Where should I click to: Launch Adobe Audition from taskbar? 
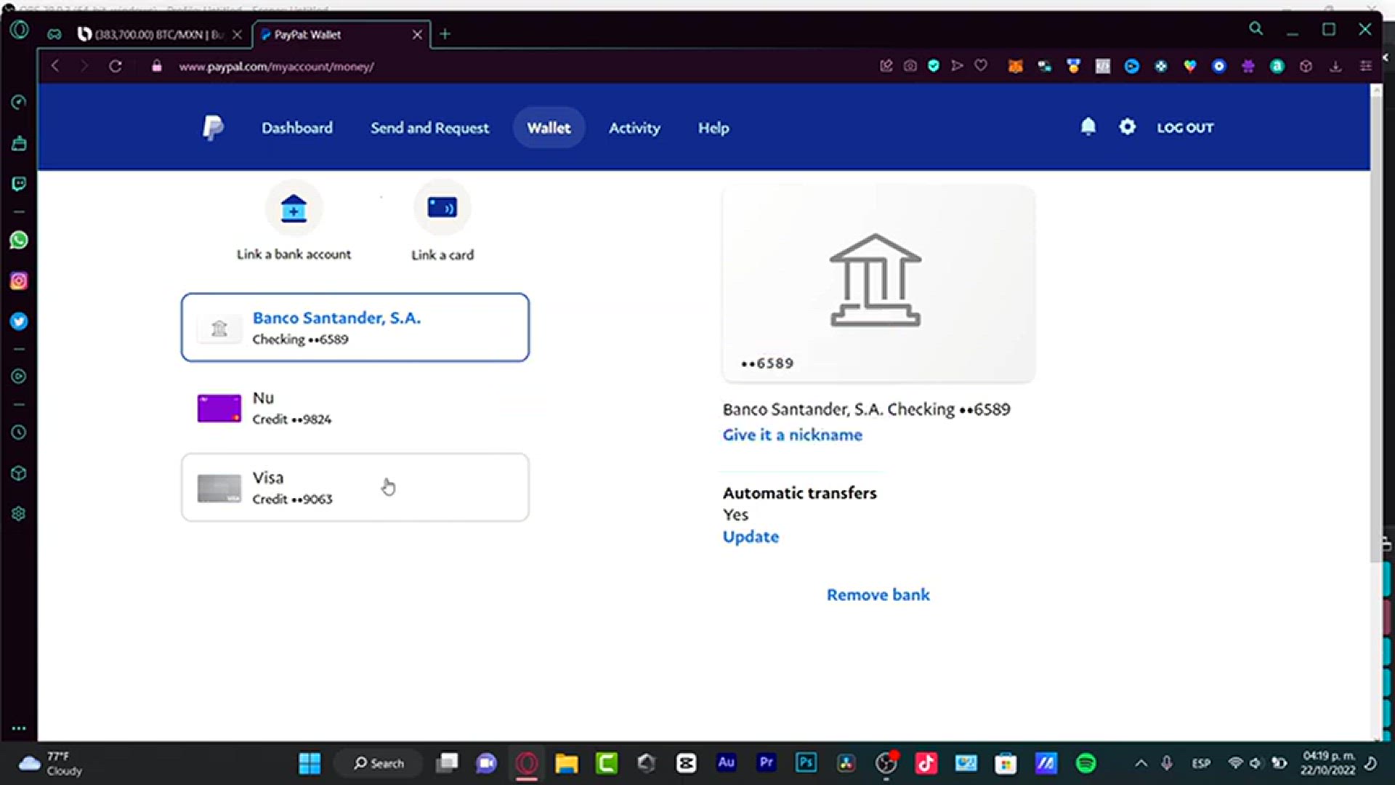pyautogui.click(x=726, y=763)
